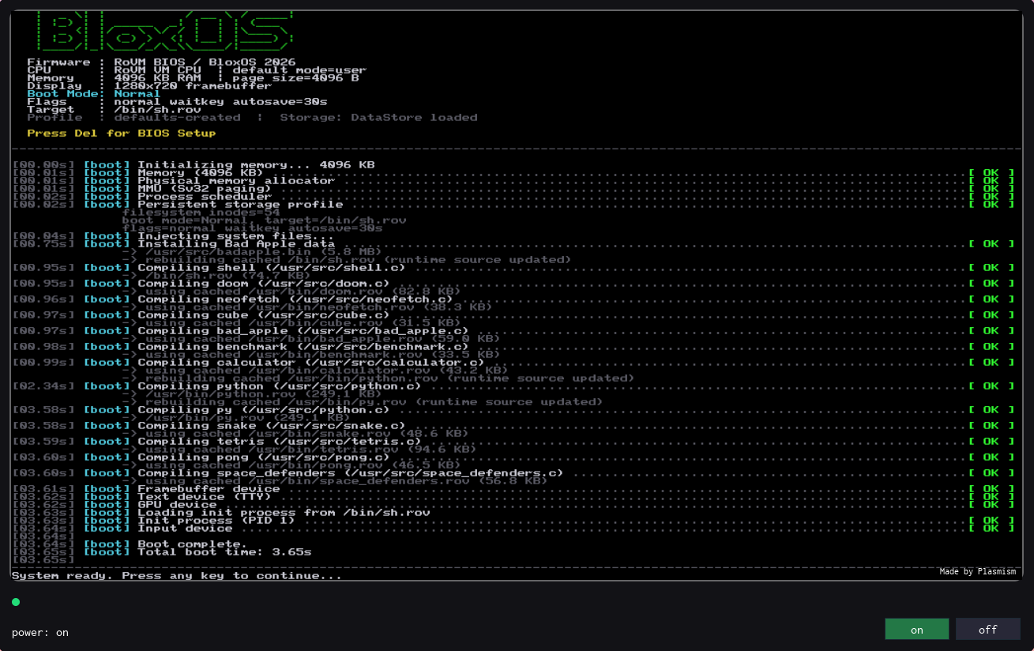Click 'Press Del for BIOS Setup' text
The image size is (1034, 651).
122,134
